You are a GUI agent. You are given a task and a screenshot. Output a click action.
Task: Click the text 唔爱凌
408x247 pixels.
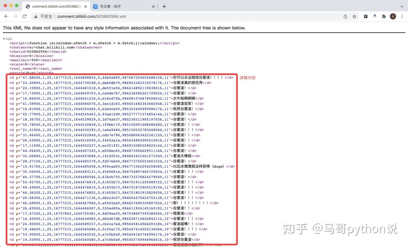[x=178, y=213]
